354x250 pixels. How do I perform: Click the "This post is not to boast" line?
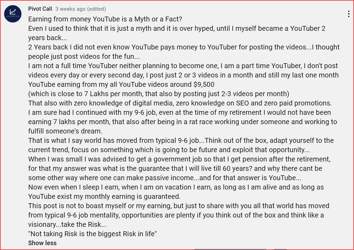[178, 206]
